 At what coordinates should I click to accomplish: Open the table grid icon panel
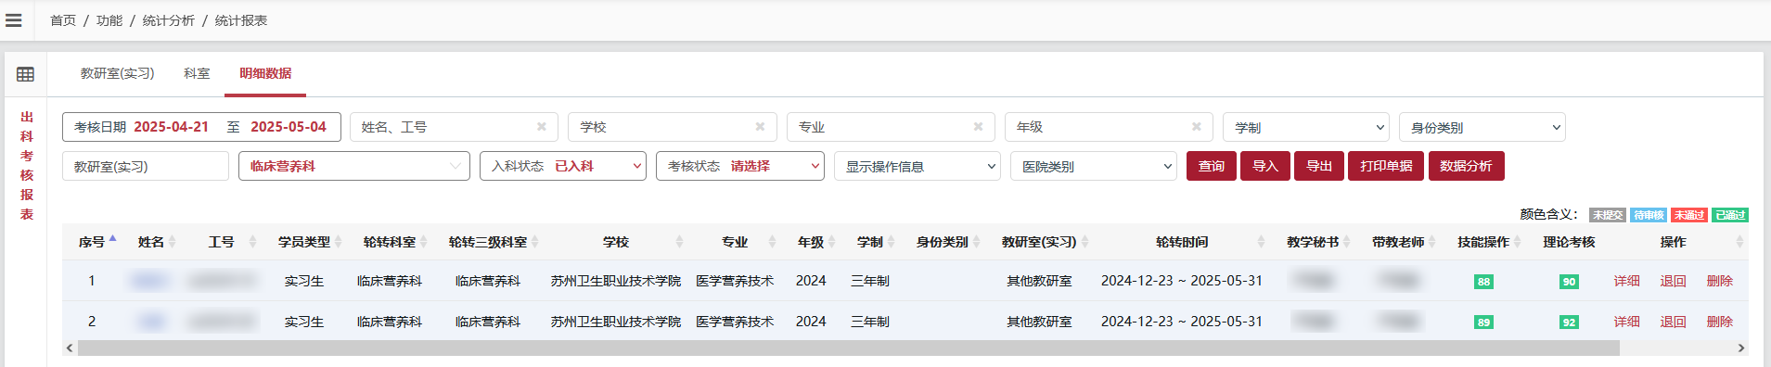26,74
